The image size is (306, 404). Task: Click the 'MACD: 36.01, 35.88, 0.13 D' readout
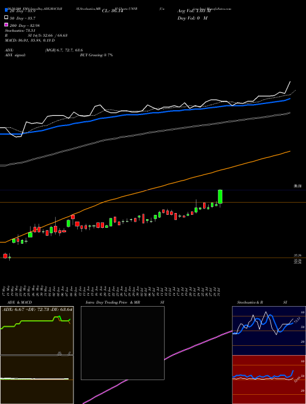30,40
